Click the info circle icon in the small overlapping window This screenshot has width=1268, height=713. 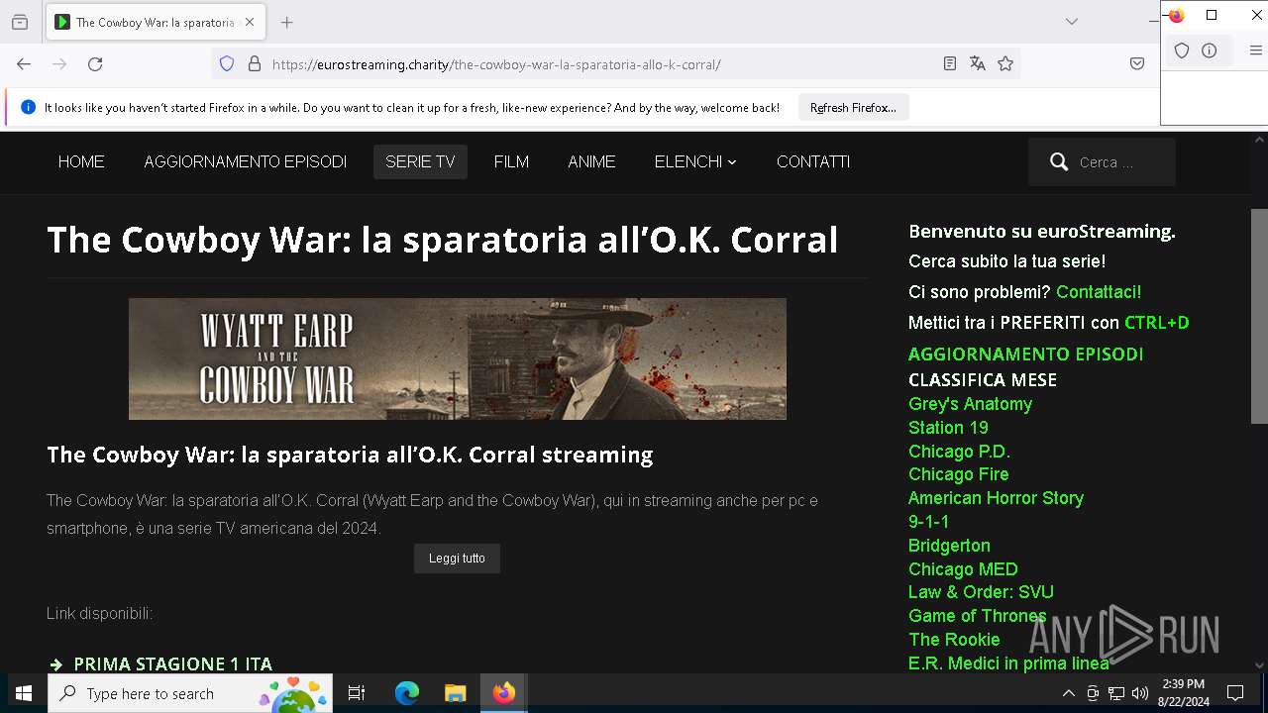click(1210, 51)
